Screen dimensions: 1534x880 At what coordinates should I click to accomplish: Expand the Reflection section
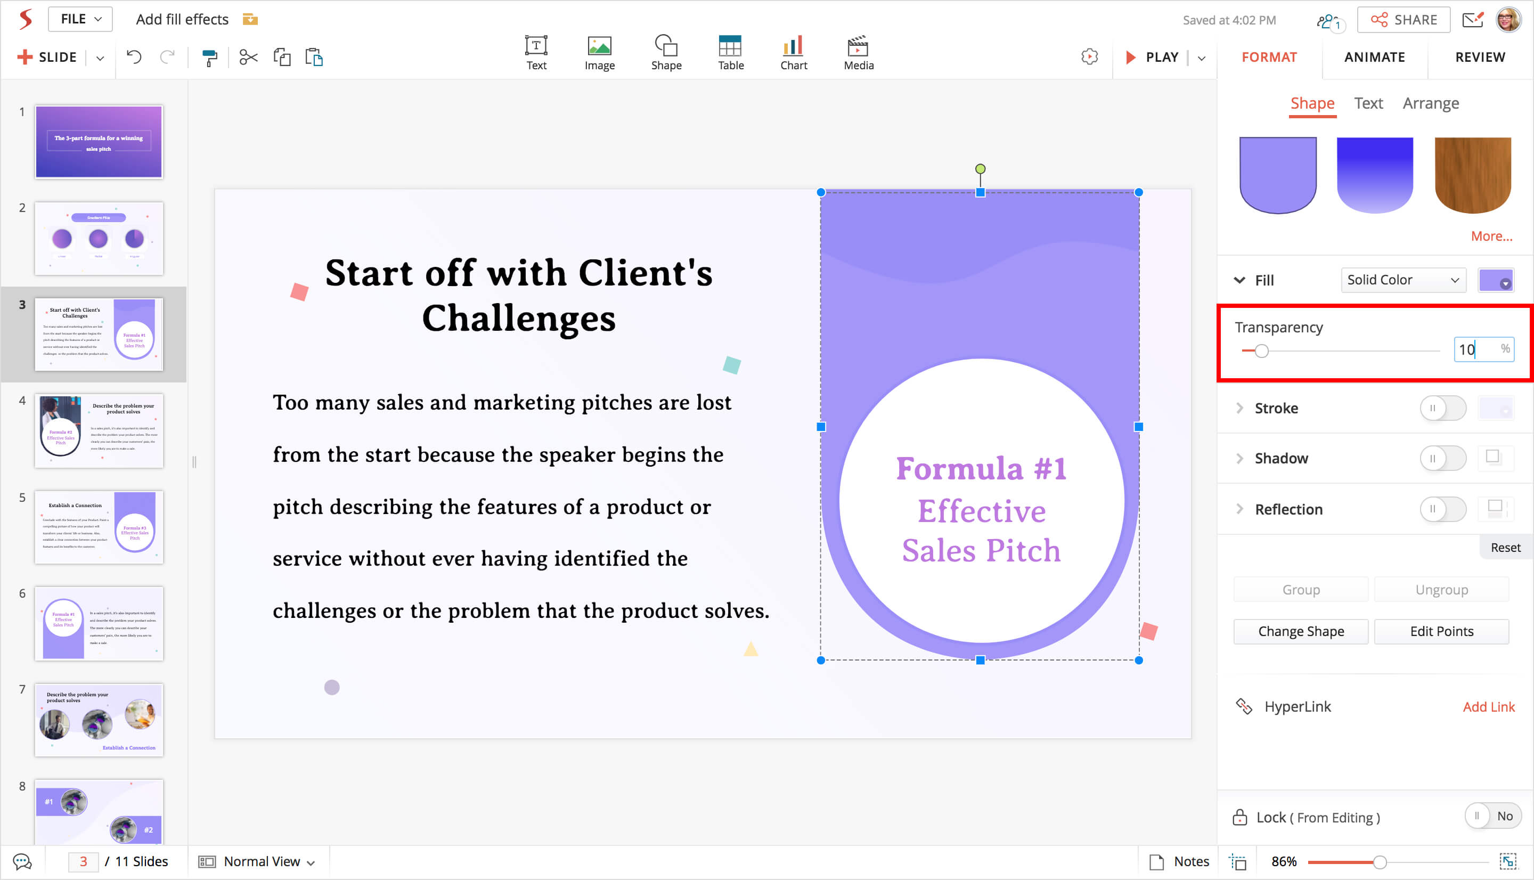point(1240,509)
